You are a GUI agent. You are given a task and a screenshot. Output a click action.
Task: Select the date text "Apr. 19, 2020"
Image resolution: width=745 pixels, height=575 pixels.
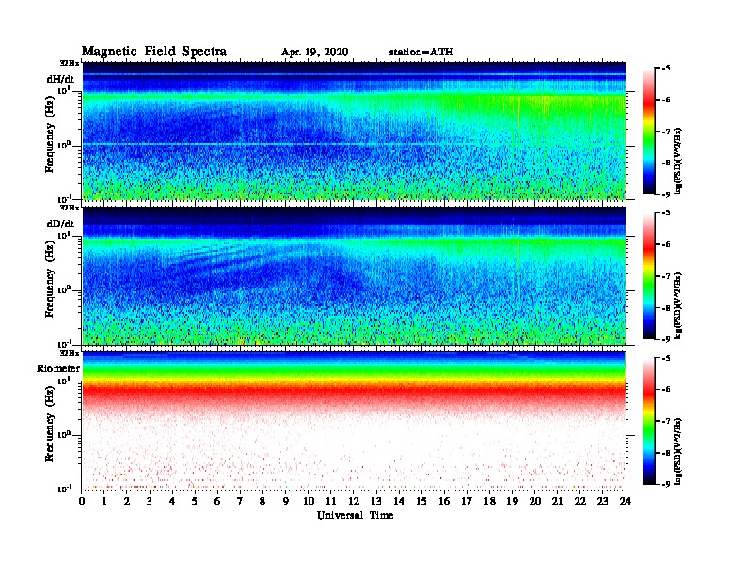314,53
